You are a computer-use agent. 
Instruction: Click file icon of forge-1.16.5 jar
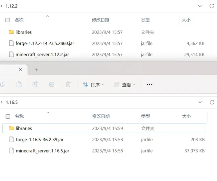(12, 139)
